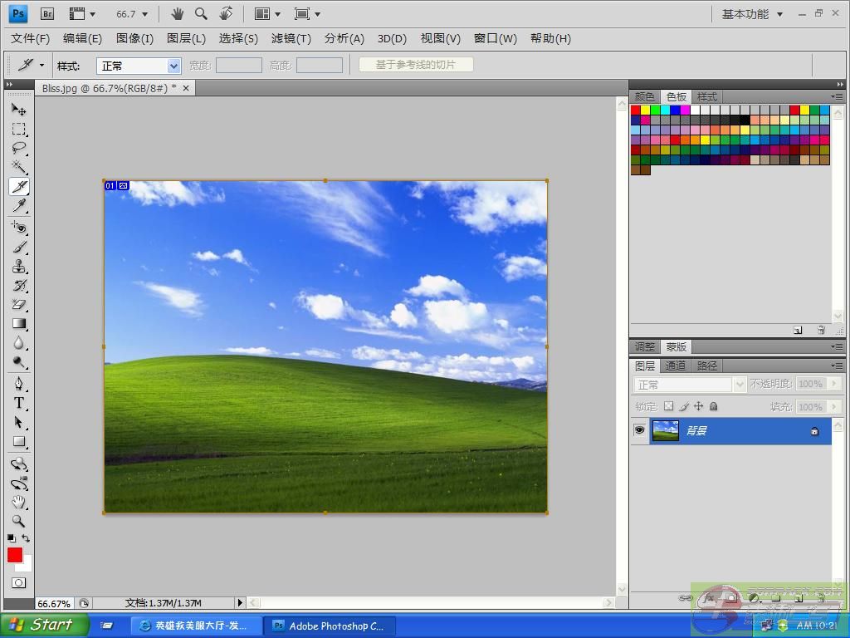Close the Bliss.jpg document tab
The image size is (850, 638).
pyautogui.click(x=186, y=88)
